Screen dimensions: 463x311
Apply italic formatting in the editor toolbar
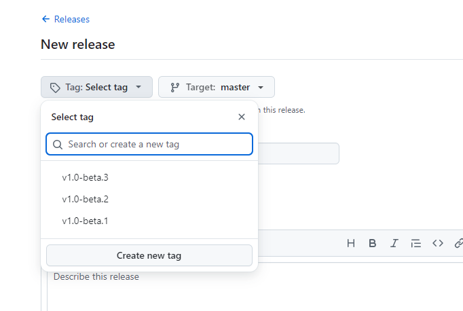point(394,243)
